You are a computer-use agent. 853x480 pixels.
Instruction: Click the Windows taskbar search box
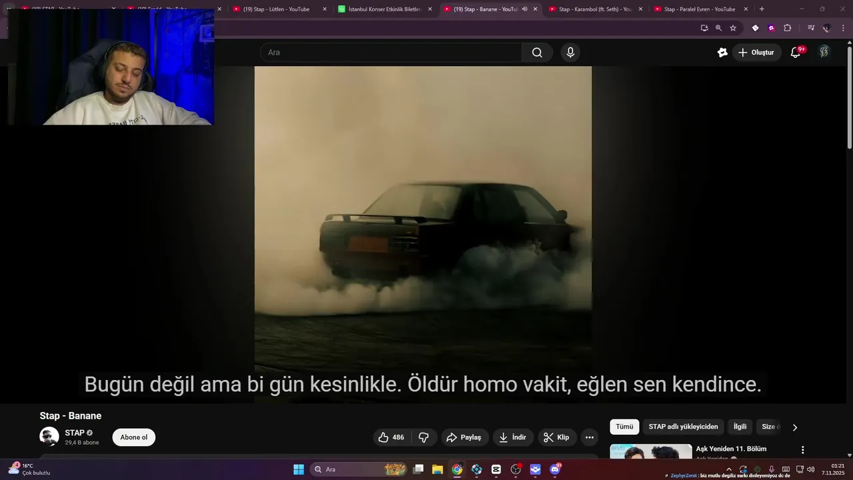(x=359, y=469)
